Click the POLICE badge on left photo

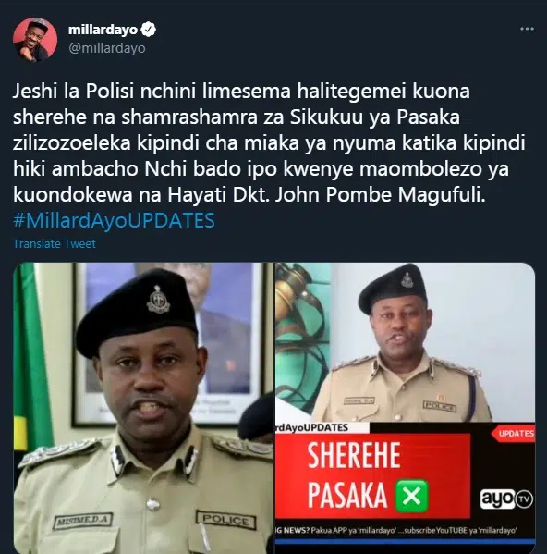(x=226, y=520)
